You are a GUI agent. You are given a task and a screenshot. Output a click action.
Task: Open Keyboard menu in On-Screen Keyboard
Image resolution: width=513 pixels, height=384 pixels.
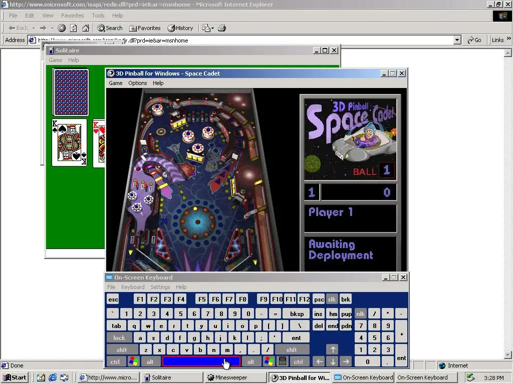(132, 287)
